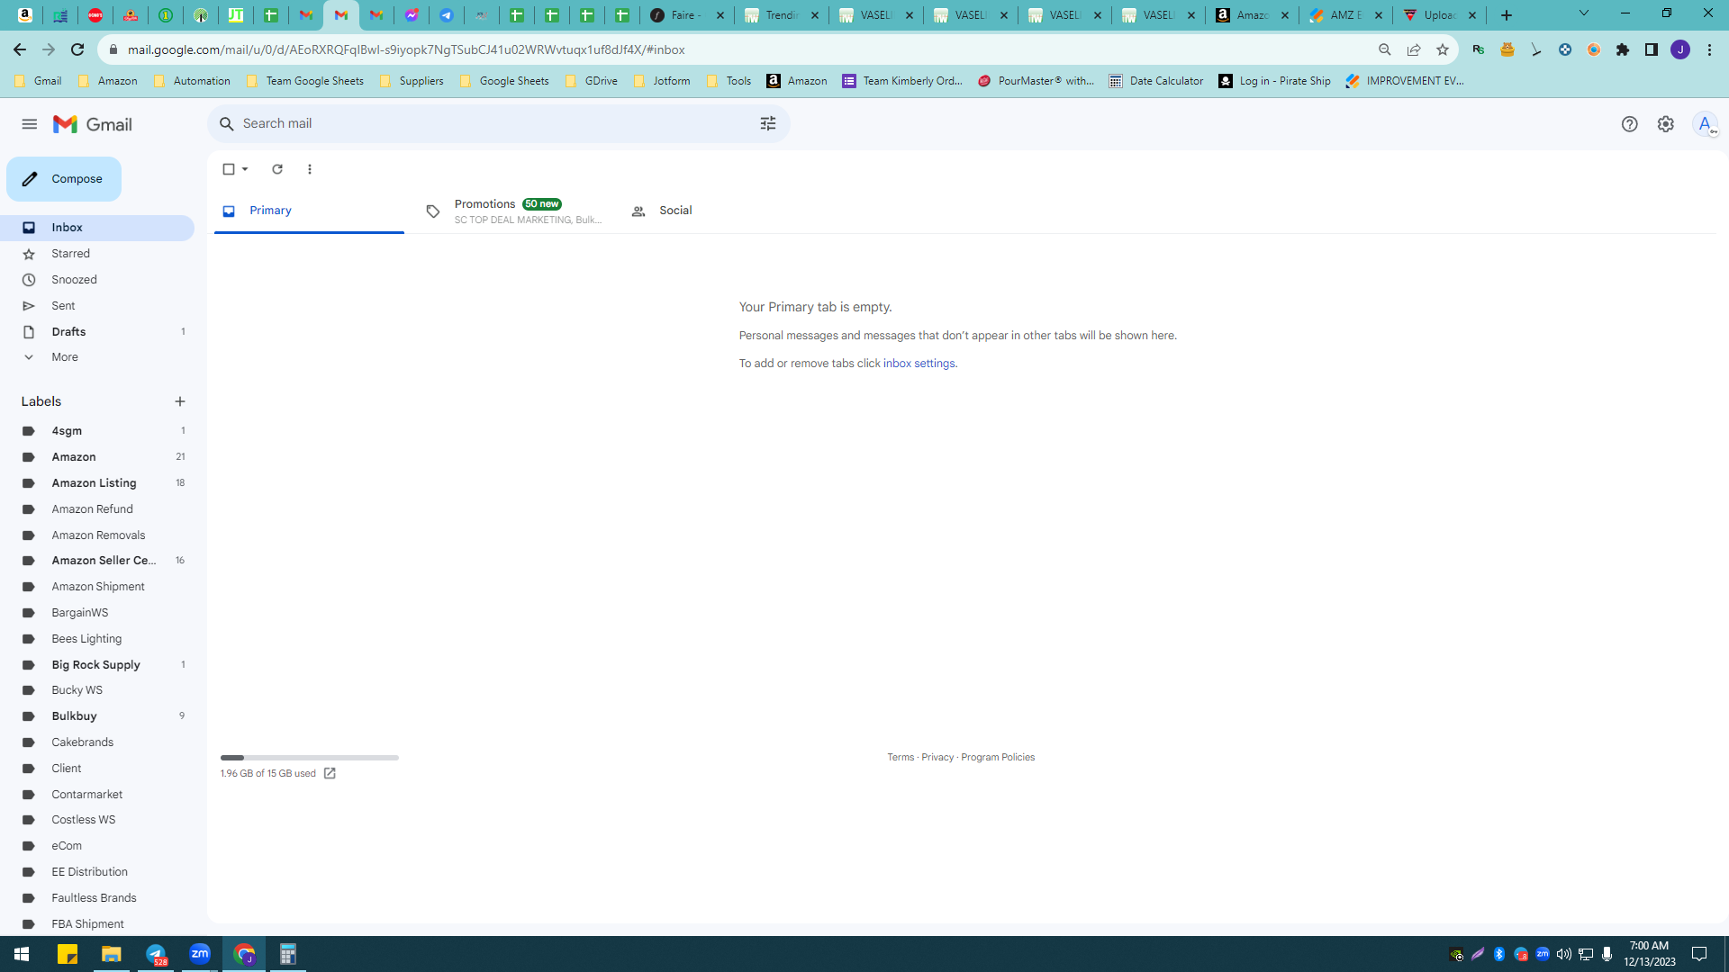
Task: Open the Google account avatar
Action: [1705, 124]
